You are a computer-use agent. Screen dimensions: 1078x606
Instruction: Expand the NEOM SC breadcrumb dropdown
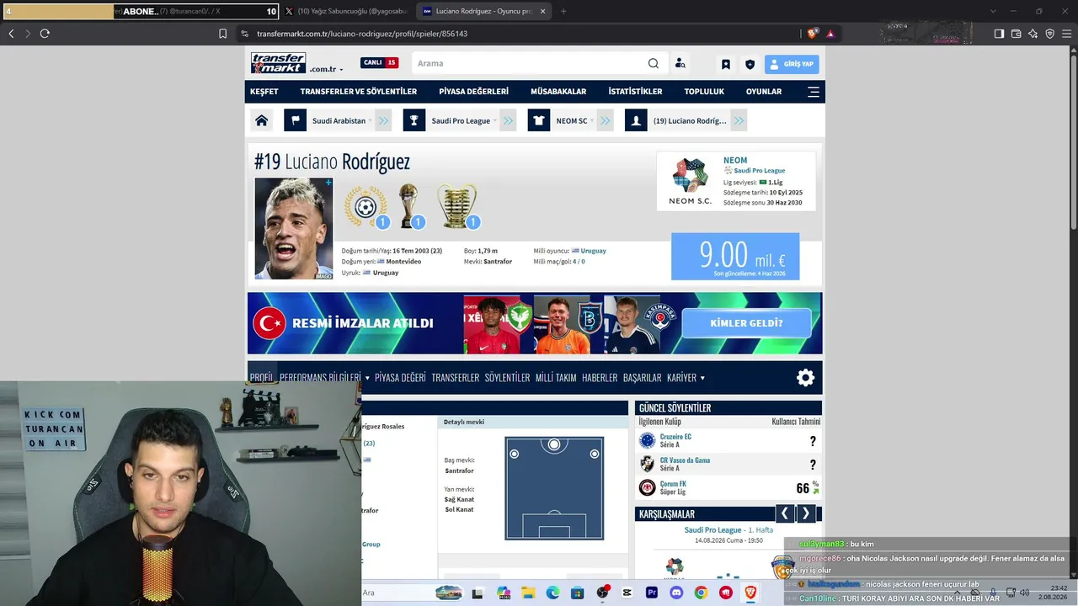[592, 120]
